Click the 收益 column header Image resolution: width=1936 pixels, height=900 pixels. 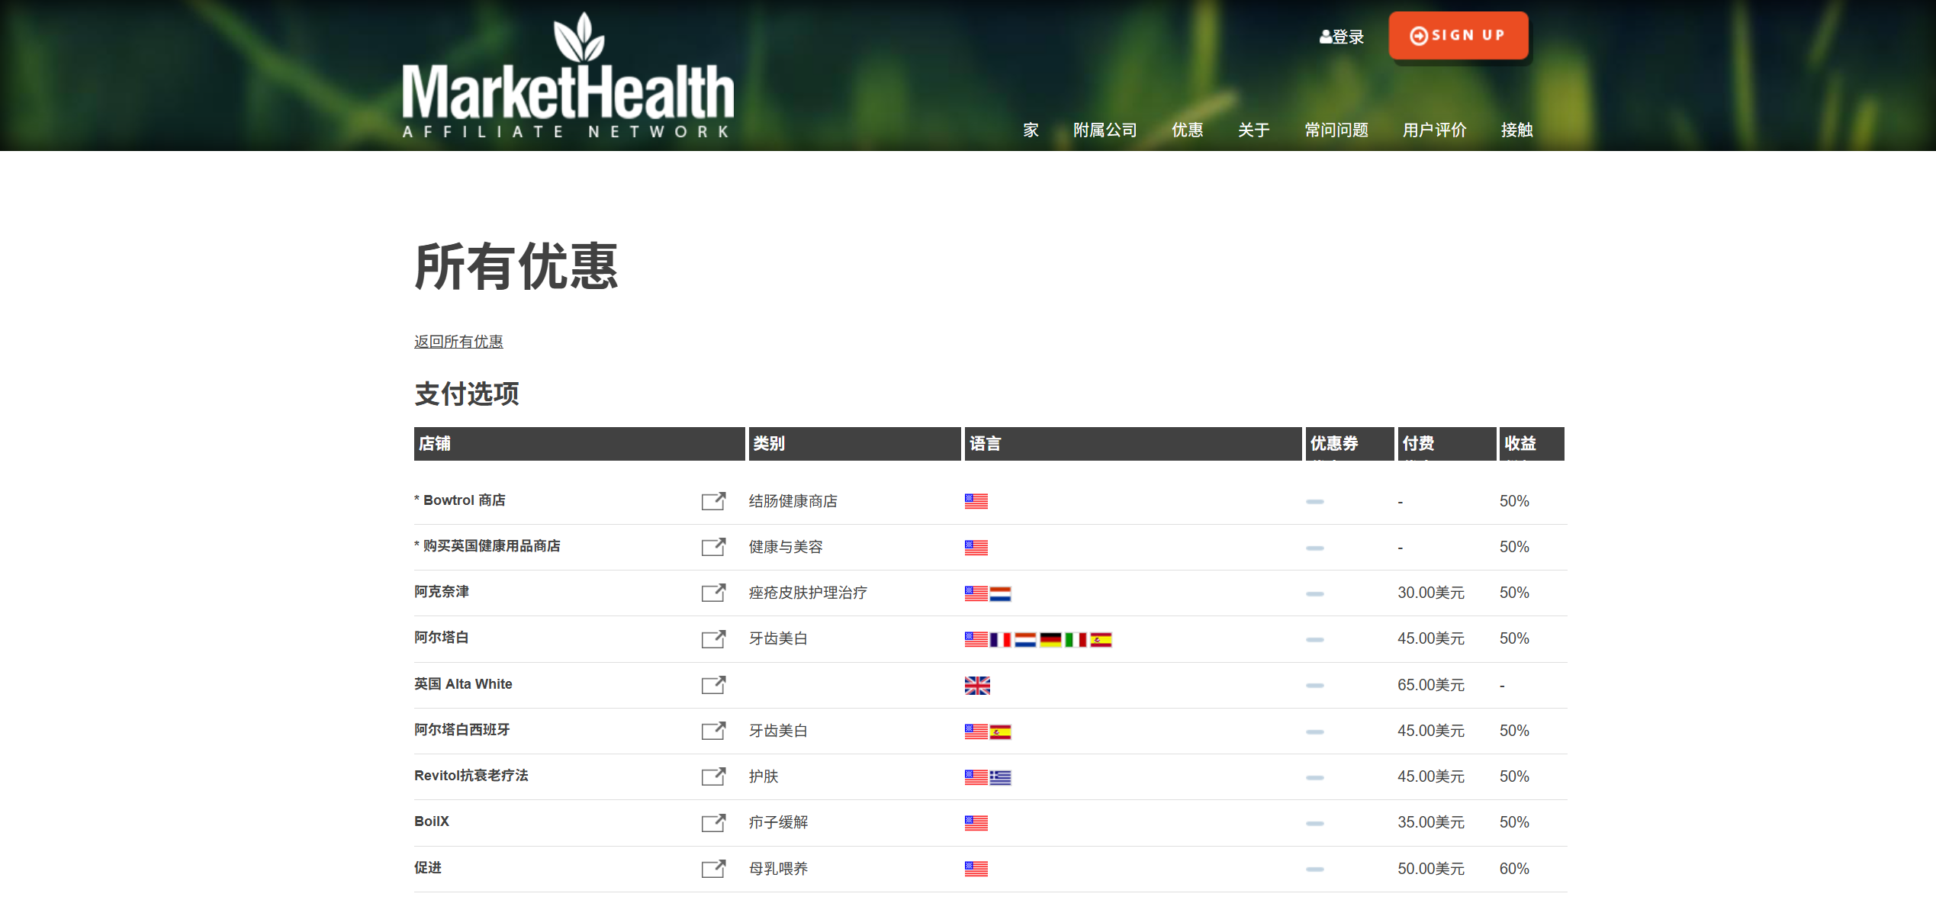(1532, 443)
